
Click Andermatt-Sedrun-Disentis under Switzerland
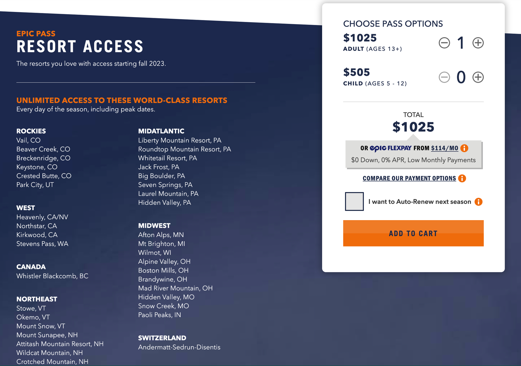(x=179, y=347)
